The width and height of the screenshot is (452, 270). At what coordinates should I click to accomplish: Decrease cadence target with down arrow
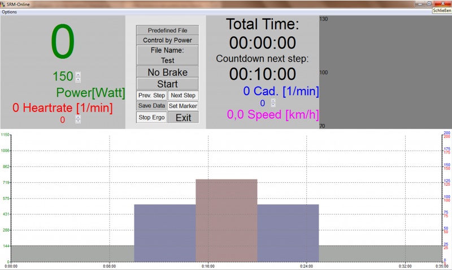click(x=273, y=105)
